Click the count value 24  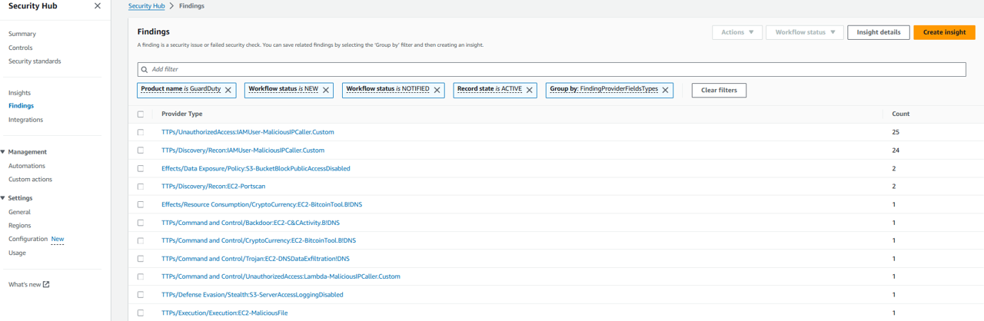coord(896,151)
